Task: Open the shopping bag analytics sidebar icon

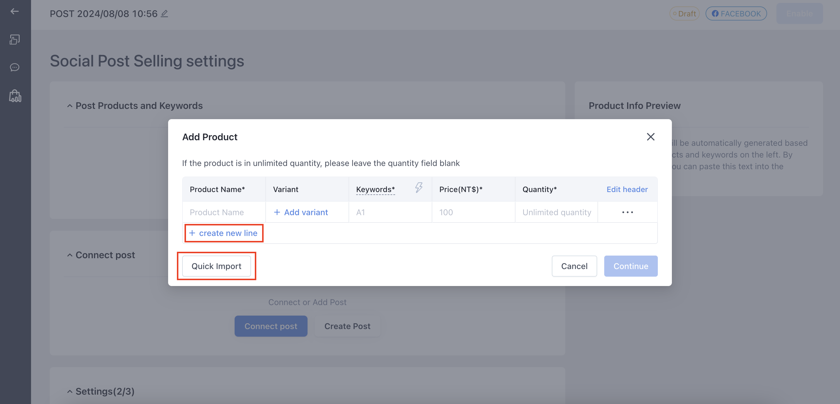Action: click(x=15, y=96)
